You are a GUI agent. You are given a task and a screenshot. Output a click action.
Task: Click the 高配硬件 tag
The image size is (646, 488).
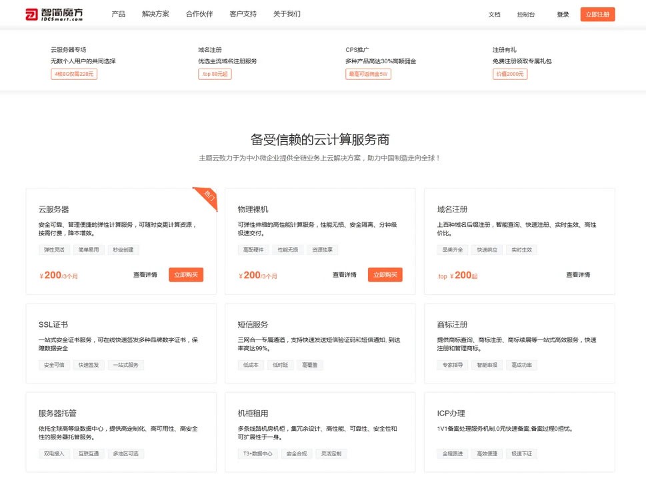pos(253,250)
